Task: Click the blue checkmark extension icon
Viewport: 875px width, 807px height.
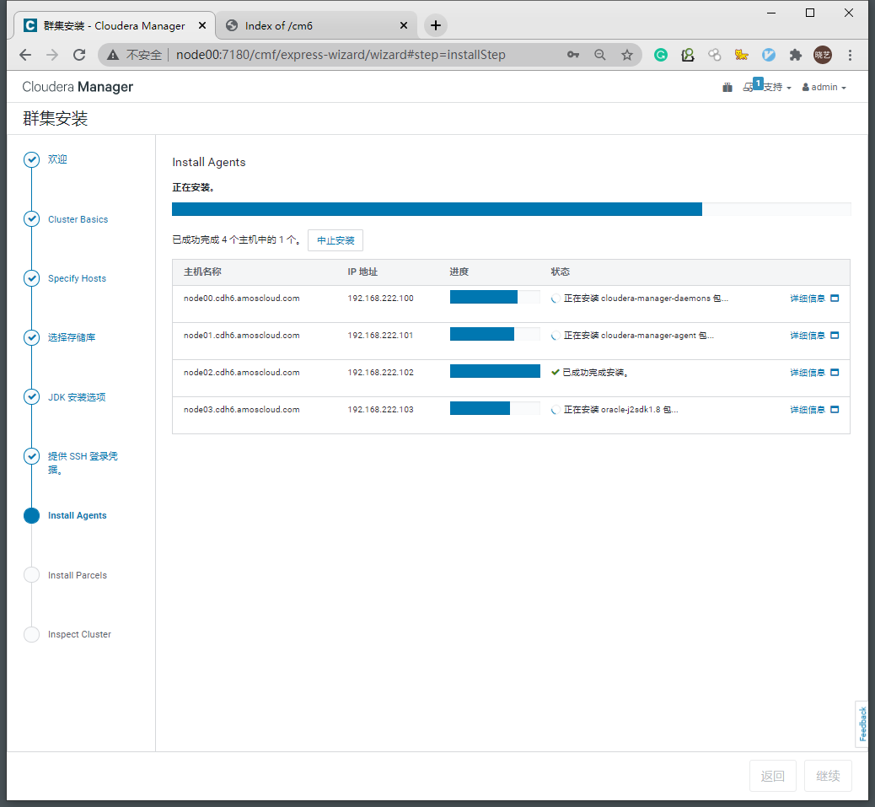Action: (769, 55)
